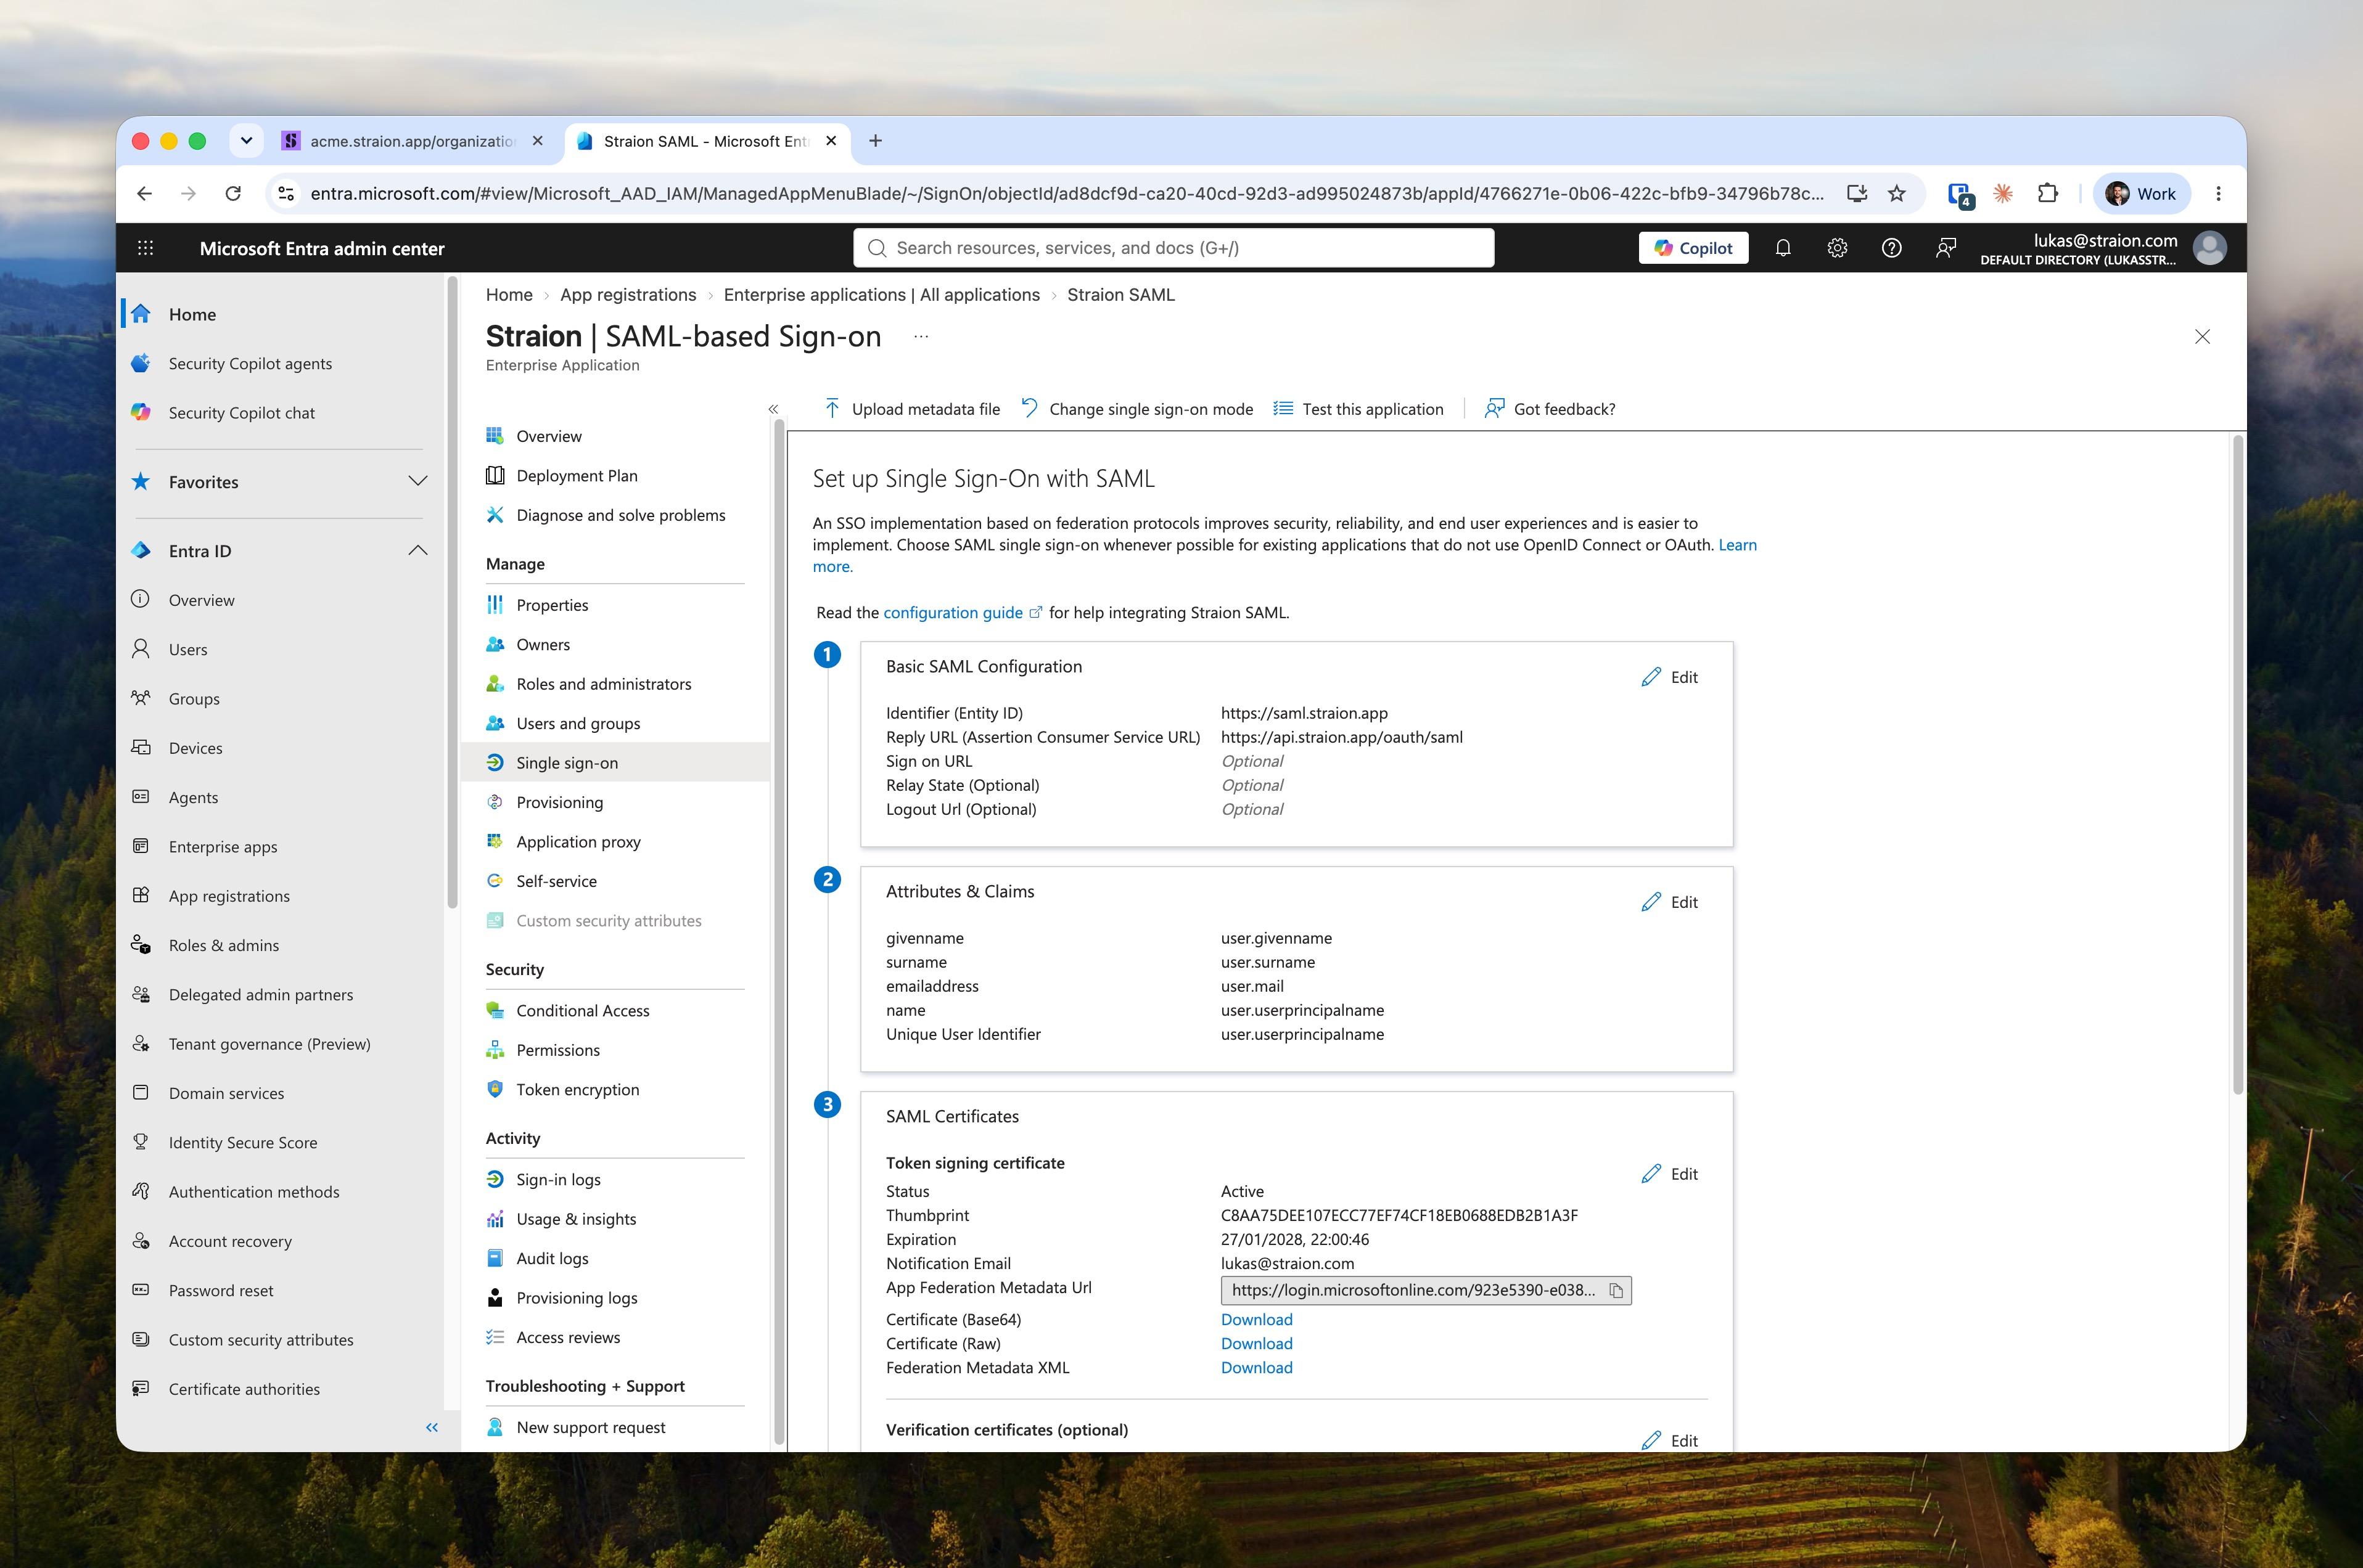Click Got feedback? in the toolbar

coord(1550,409)
